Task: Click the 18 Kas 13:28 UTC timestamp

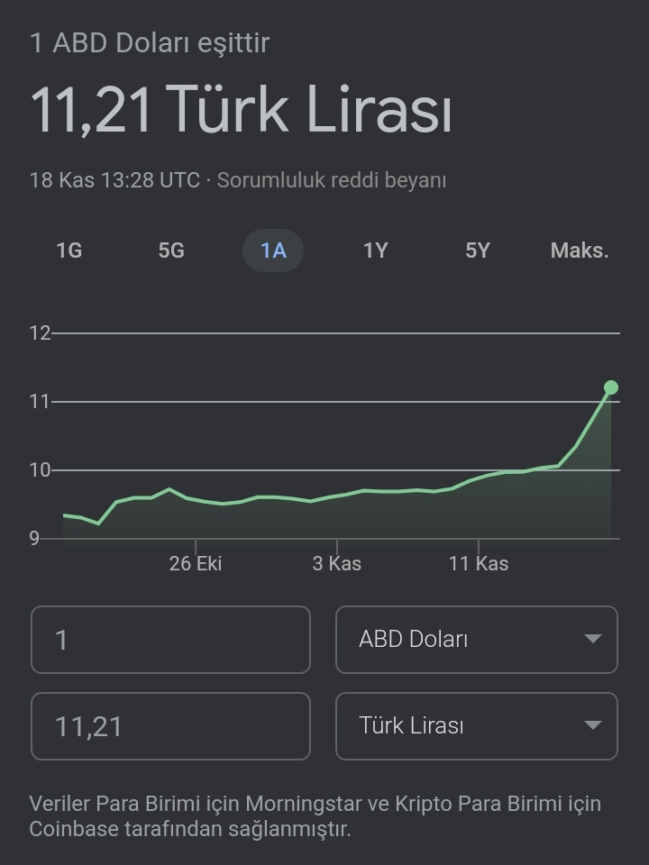Action: click(114, 180)
